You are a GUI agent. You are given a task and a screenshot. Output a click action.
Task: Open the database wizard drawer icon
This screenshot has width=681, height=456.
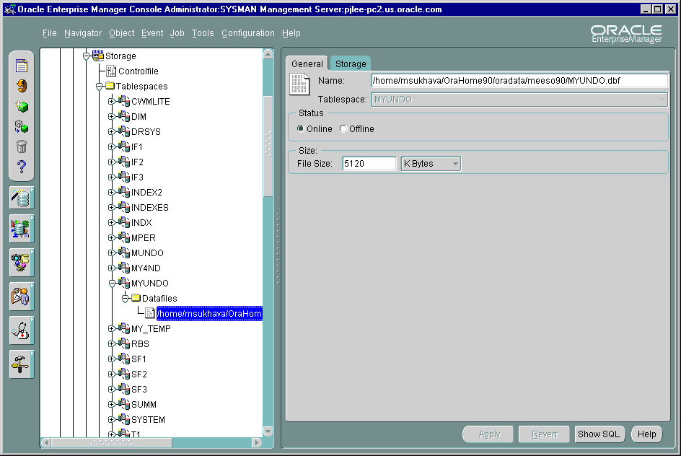(22, 198)
